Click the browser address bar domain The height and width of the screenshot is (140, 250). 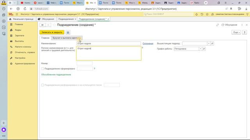[x=41, y=9]
